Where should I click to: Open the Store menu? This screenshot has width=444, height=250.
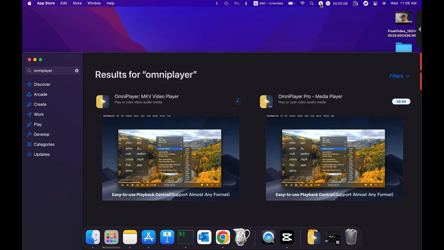pyautogui.click(x=77, y=3)
